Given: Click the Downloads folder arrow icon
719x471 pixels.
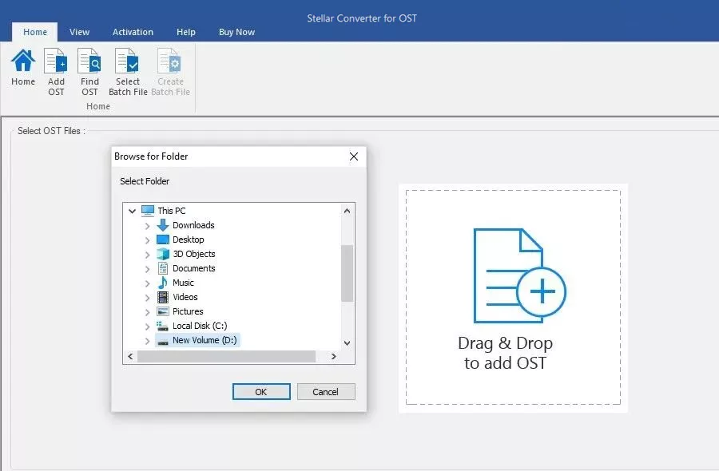Looking at the screenshot, I should pos(163,225).
